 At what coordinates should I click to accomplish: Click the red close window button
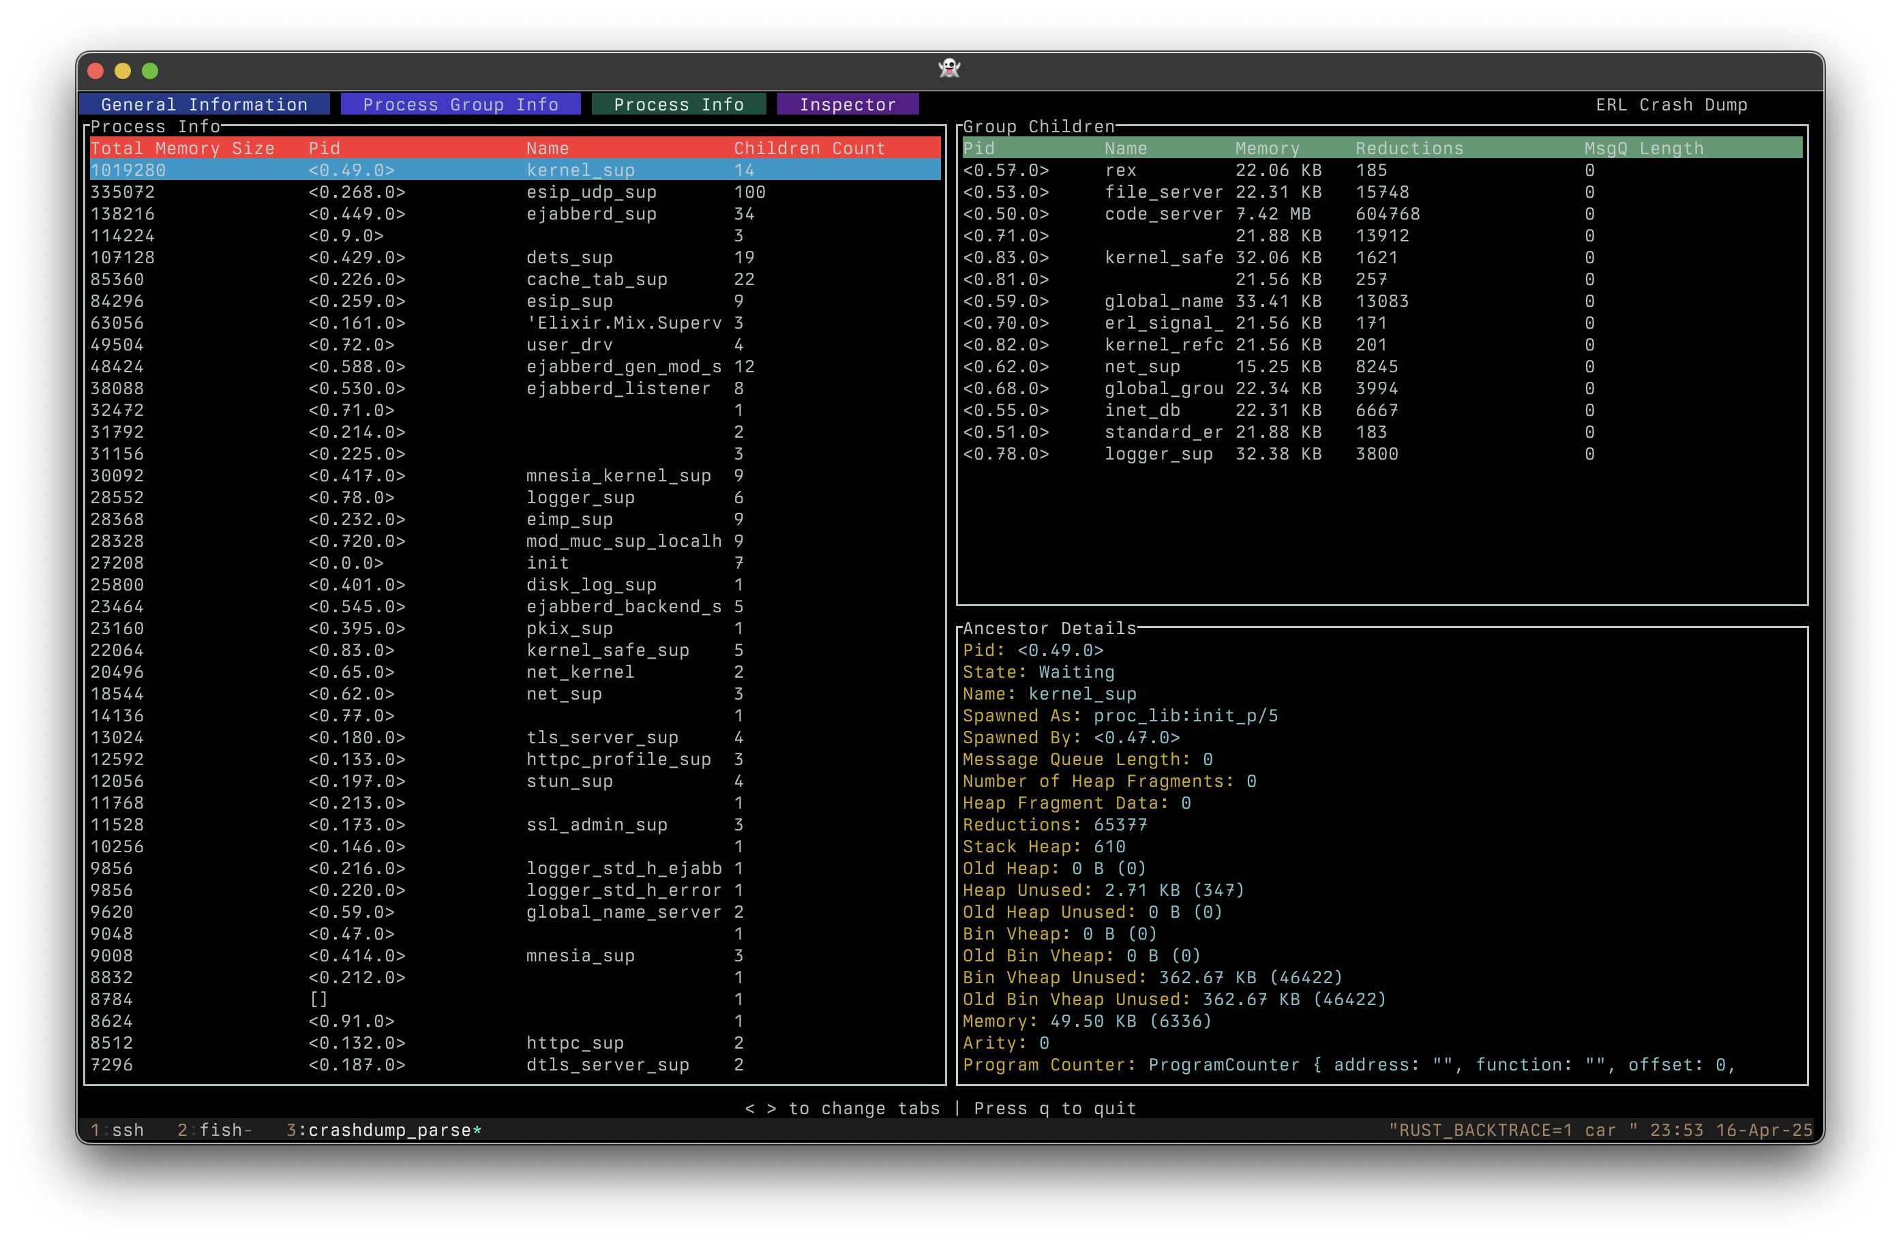click(96, 71)
